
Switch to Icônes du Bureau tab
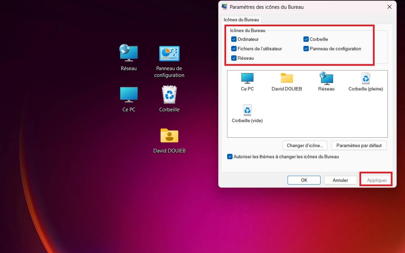[241, 20]
